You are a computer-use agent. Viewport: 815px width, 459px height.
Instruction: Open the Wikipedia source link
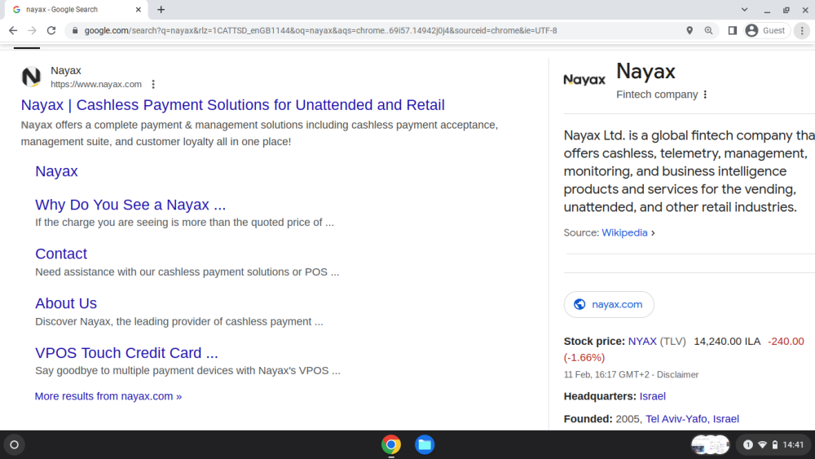624,233
